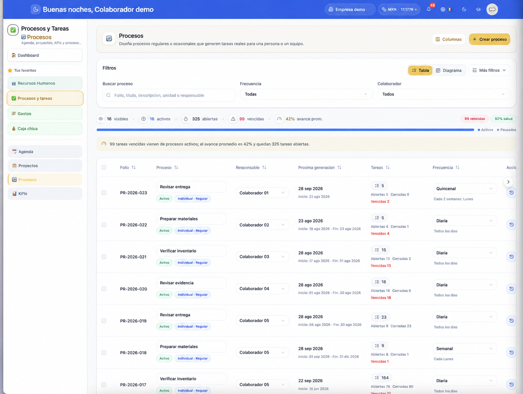Open KPIs in the sidebar
This screenshot has height=394, width=523.
click(x=45, y=194)
